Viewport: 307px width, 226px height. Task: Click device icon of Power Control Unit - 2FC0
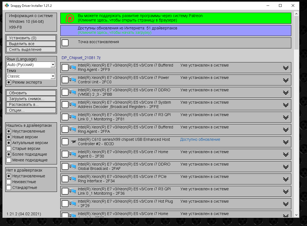[x=73, y=80]
